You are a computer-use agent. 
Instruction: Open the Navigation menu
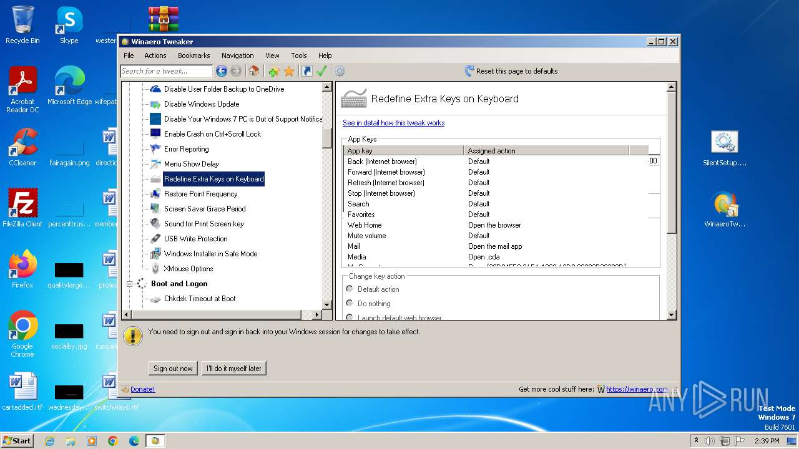pos(237,56)
